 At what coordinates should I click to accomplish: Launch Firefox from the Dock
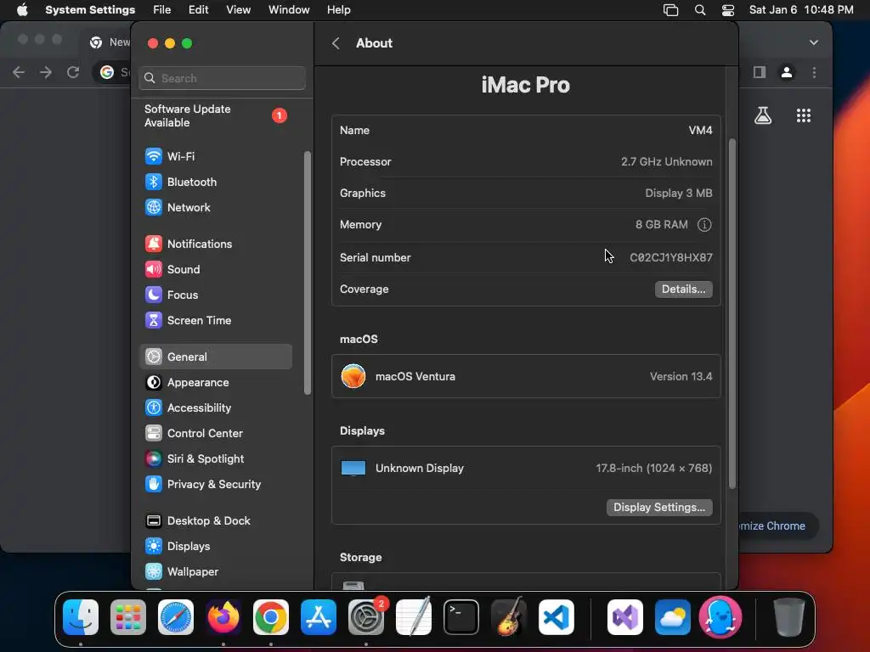pyautogui.click(x=223, y=617)
